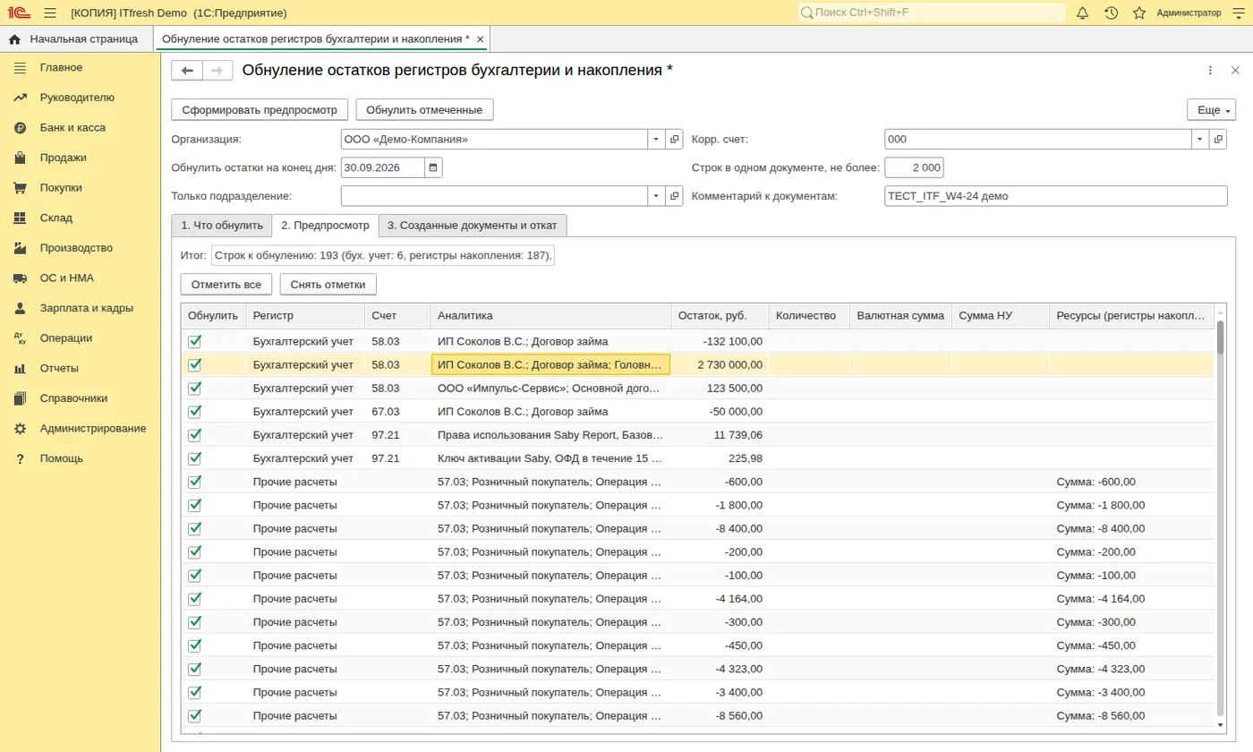Viewport: 1253px width, 752px height.
Task: Click Обнулить отмеченные button
Action: pyautogui.click(x=424, y=110)
